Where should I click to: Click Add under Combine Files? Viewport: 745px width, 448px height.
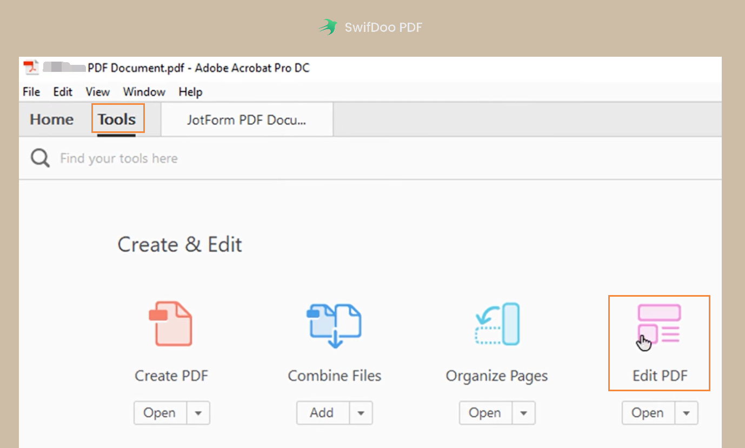(322, 412)
